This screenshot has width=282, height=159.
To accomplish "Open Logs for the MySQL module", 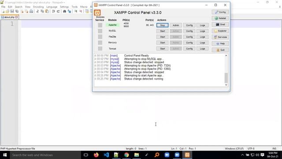I will click(202, 31).
